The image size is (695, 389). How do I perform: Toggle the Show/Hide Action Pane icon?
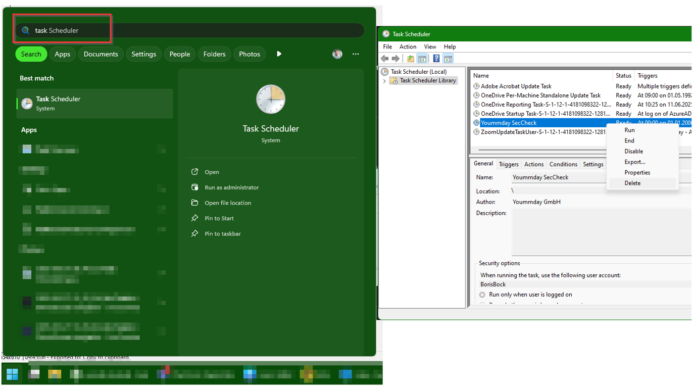[448, 59]
